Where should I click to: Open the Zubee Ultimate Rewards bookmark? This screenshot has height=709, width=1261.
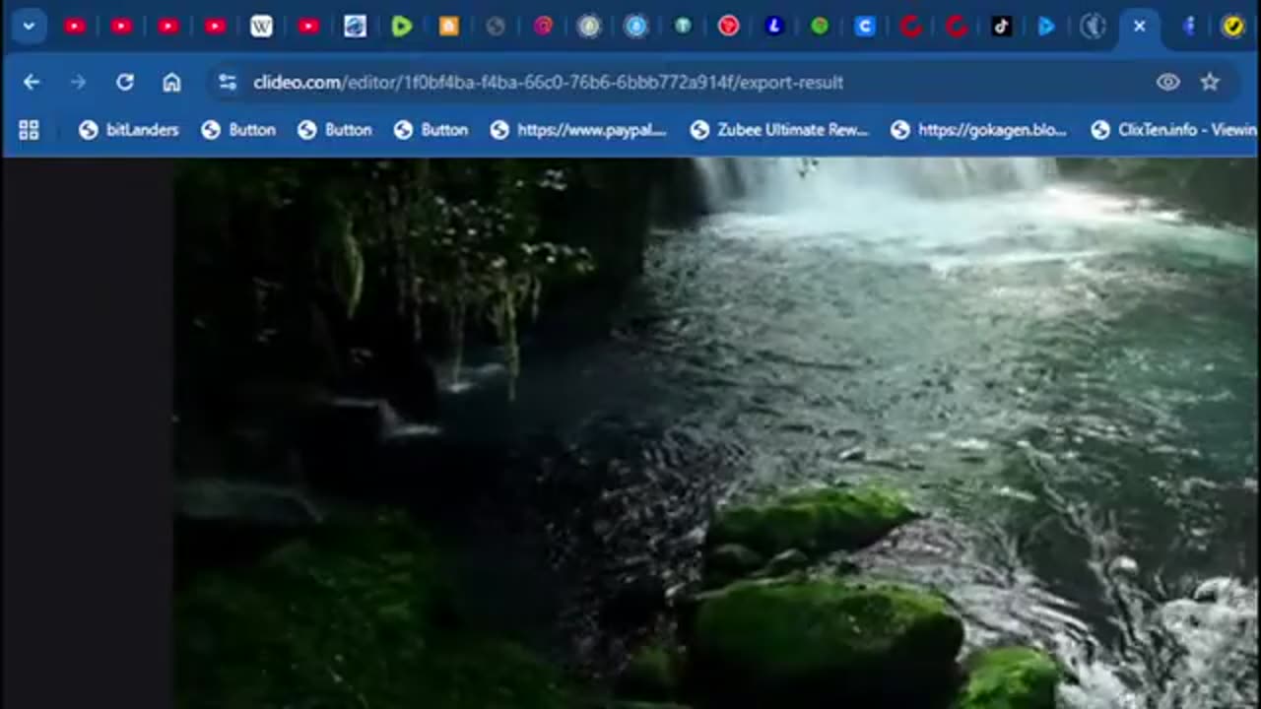(779, 130)
